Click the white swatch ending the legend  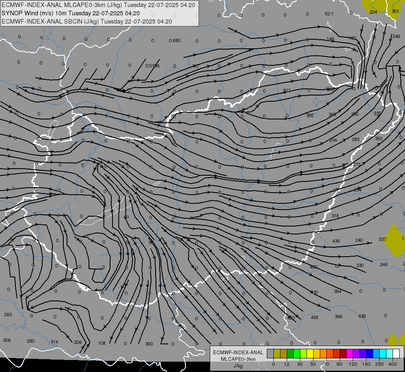tap(396, 353)
